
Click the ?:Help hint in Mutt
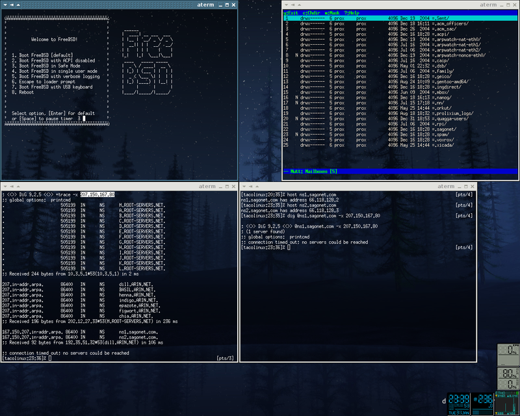click(352, 13)
